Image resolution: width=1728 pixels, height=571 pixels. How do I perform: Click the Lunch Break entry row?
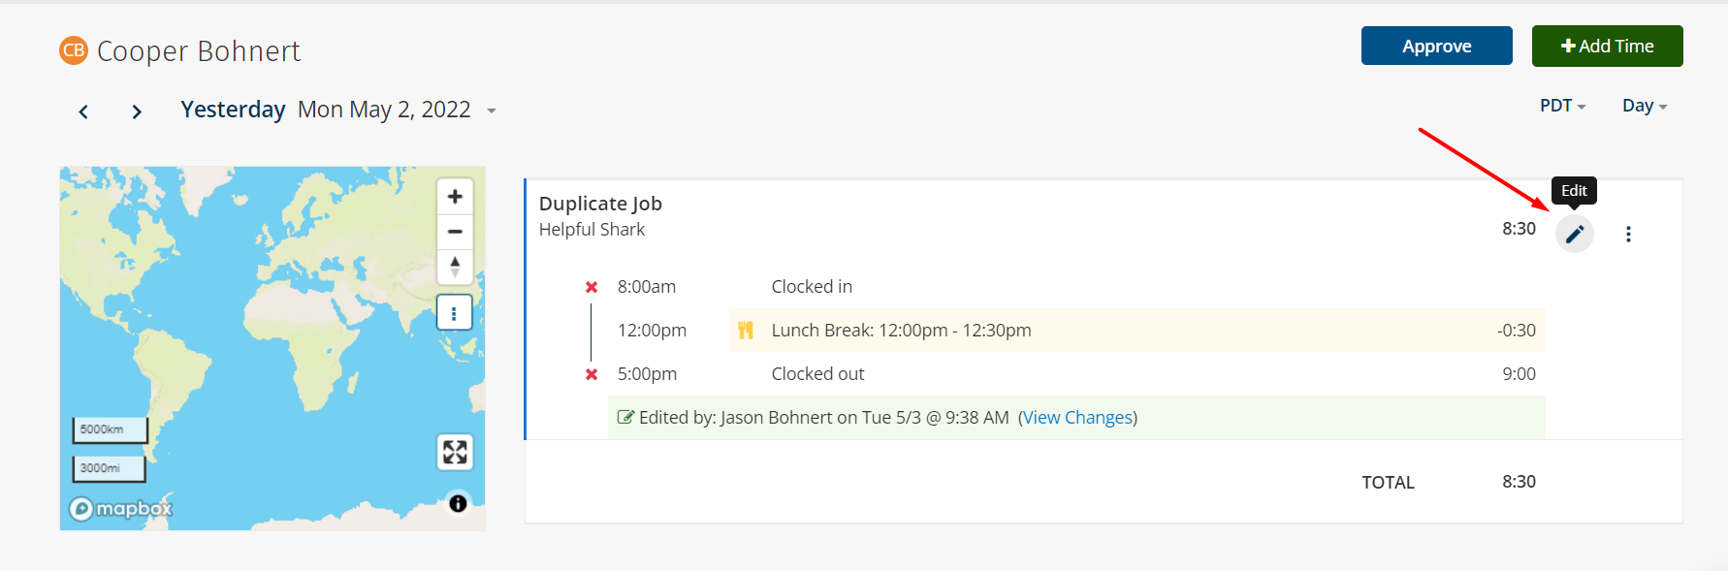tap(1136, 331)
